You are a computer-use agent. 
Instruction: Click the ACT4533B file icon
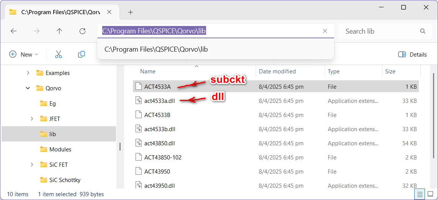tap(139, 115)
